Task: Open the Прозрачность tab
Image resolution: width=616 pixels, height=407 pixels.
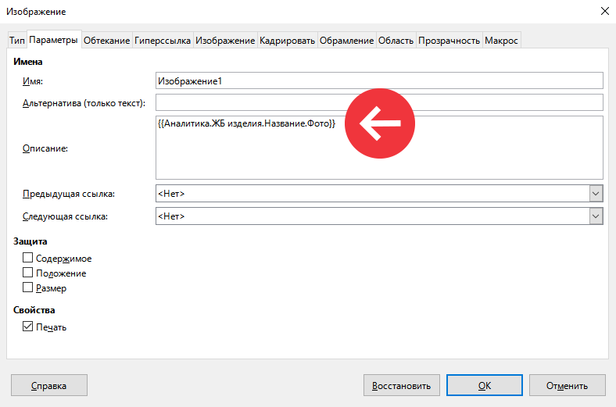Action: click(449, 41)
